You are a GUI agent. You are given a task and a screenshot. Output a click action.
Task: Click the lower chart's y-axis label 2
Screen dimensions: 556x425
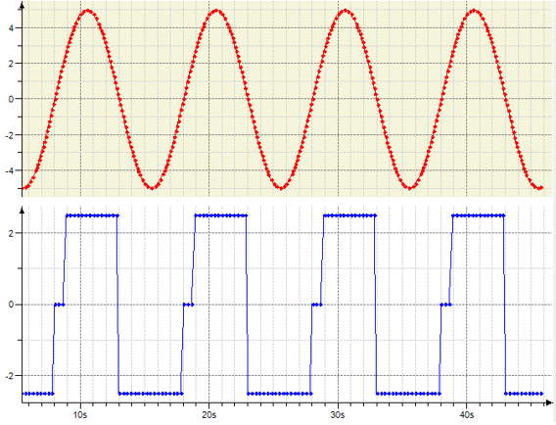11,233
